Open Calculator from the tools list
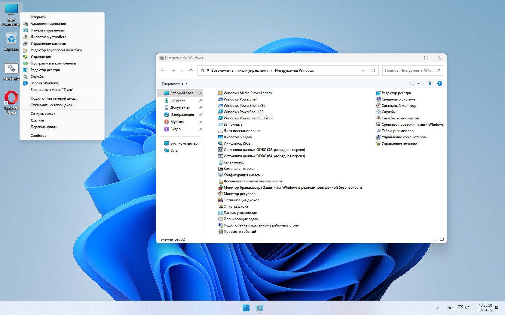The image size is (505, 315). coord(234,162)
